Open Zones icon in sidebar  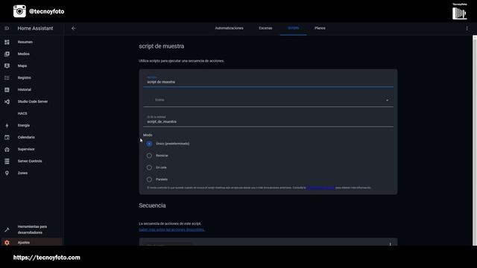[7, 173]
